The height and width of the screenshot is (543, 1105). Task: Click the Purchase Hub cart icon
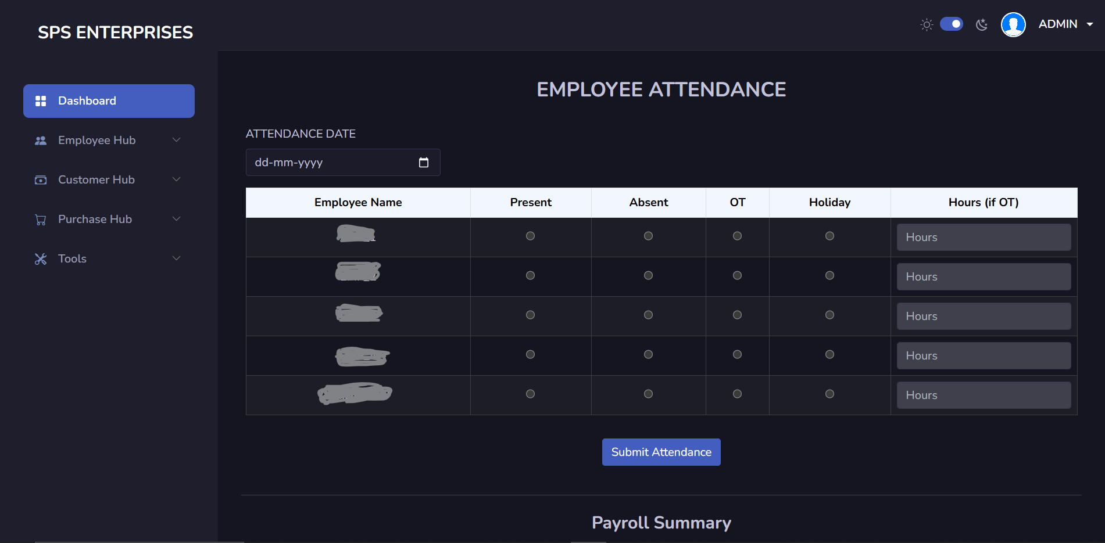(x=41, y=220)
